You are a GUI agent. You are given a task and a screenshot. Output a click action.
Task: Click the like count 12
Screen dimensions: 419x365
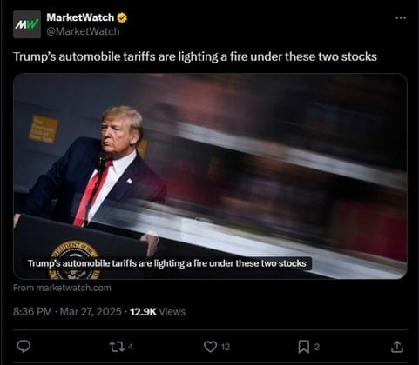click(x=226, y=347)
